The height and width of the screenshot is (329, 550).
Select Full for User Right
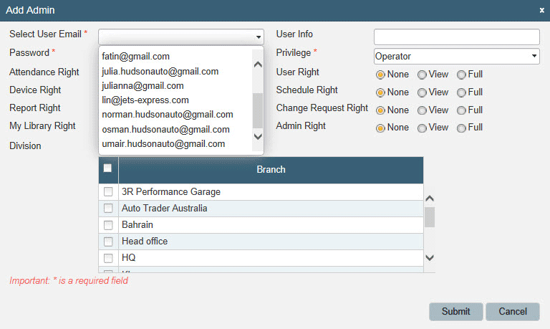tap(461, 75)
